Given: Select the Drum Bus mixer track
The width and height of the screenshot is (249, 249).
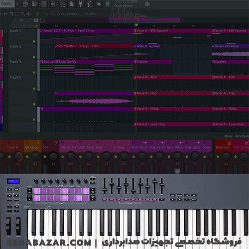Looking at the screenshot, I should (x=223, y=147).
